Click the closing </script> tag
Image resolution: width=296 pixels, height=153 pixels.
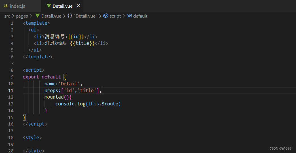click(x=35, y=124)
